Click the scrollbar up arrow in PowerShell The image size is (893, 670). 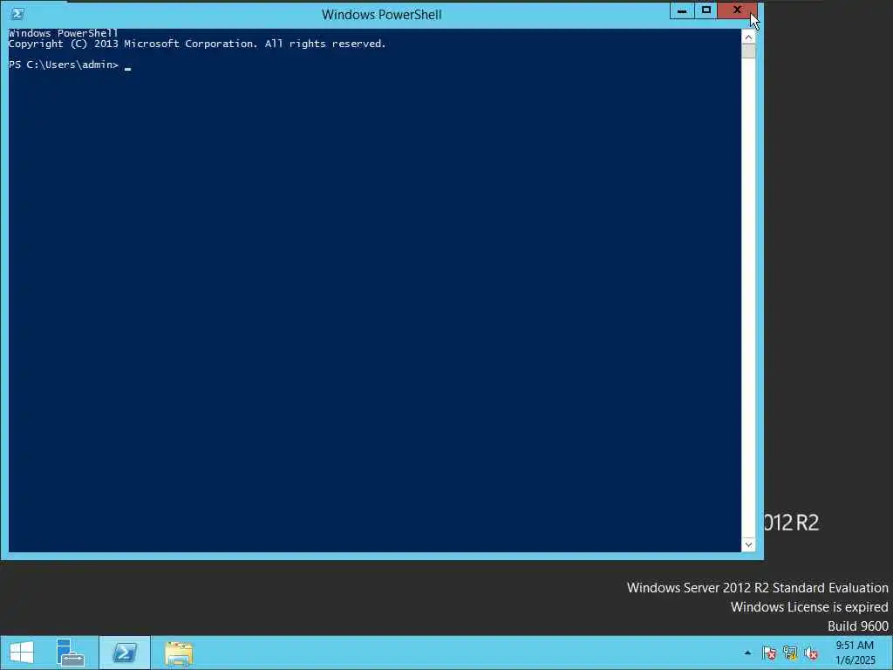click(748, 37)
